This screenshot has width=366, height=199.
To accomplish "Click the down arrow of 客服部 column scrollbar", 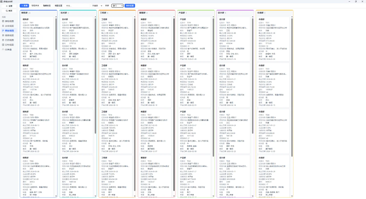I will [174, 196].
